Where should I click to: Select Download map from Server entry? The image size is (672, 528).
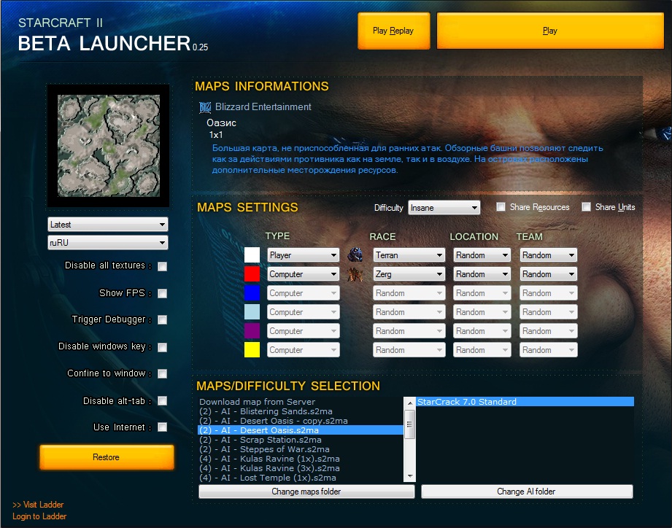[301, 402]
